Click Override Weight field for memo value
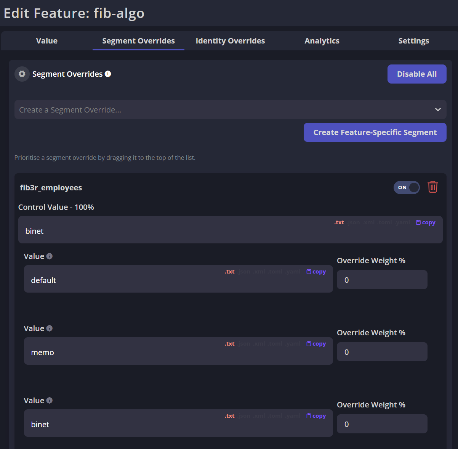This screenshot has height=449, width=458. point(382,352)
